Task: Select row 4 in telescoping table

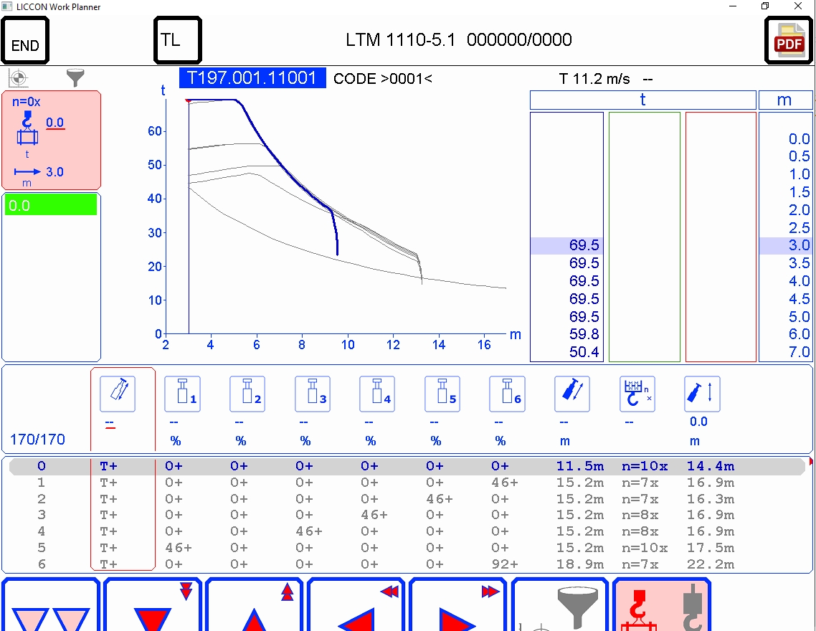Action: tap(407, 531)
